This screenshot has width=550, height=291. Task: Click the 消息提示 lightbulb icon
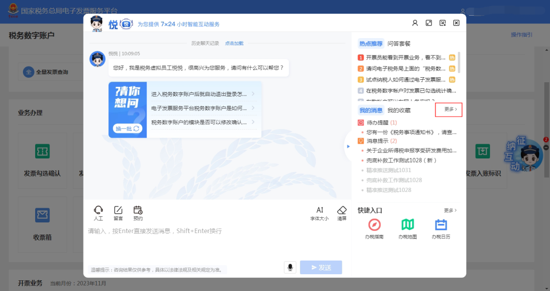361,141
